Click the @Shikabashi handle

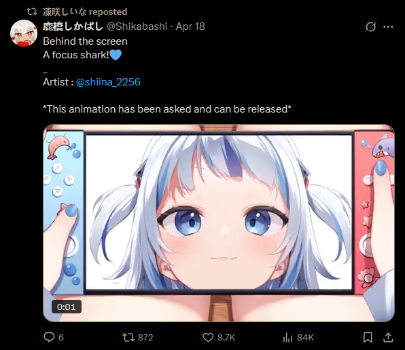[x=137, y=26]
